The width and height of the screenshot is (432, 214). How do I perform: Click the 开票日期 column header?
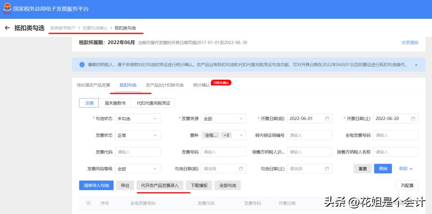[287, 203]
